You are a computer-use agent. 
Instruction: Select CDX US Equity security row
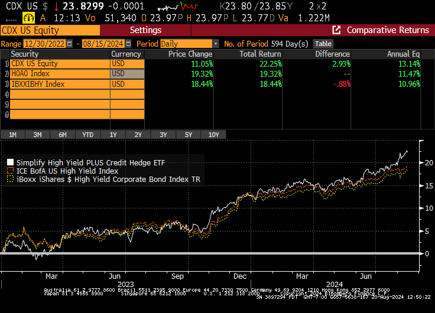tap(60, 64)
